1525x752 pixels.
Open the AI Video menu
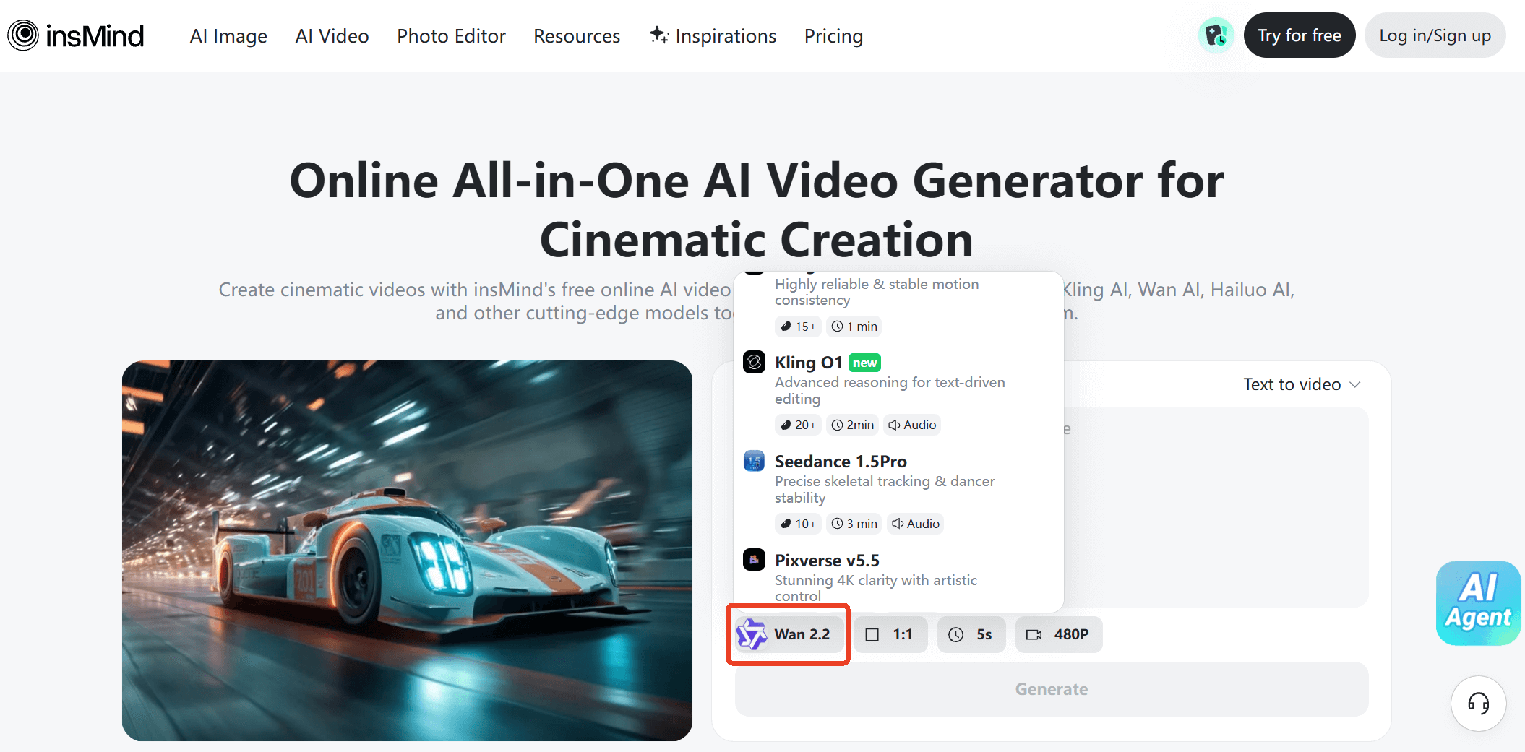click(332, 35)
